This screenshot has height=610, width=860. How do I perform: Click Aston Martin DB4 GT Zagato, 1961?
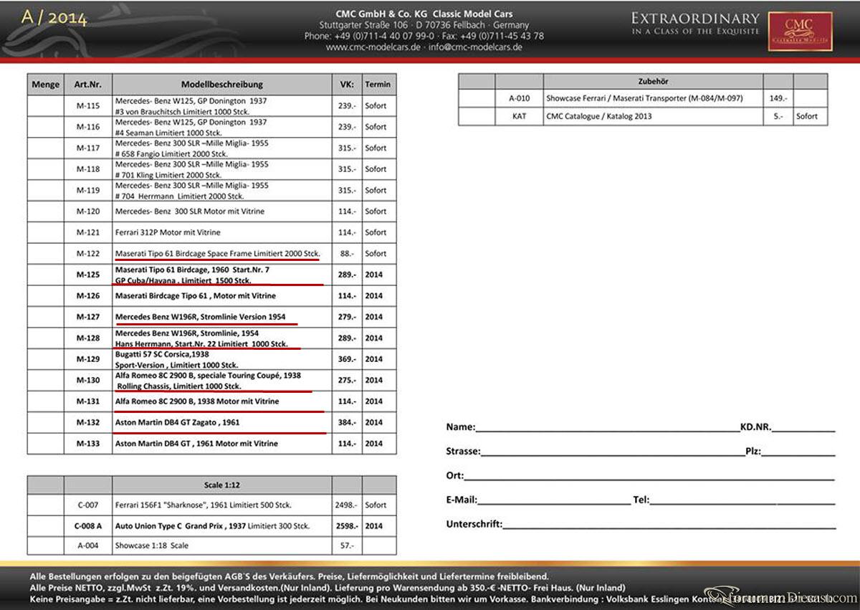pos(177,423)
